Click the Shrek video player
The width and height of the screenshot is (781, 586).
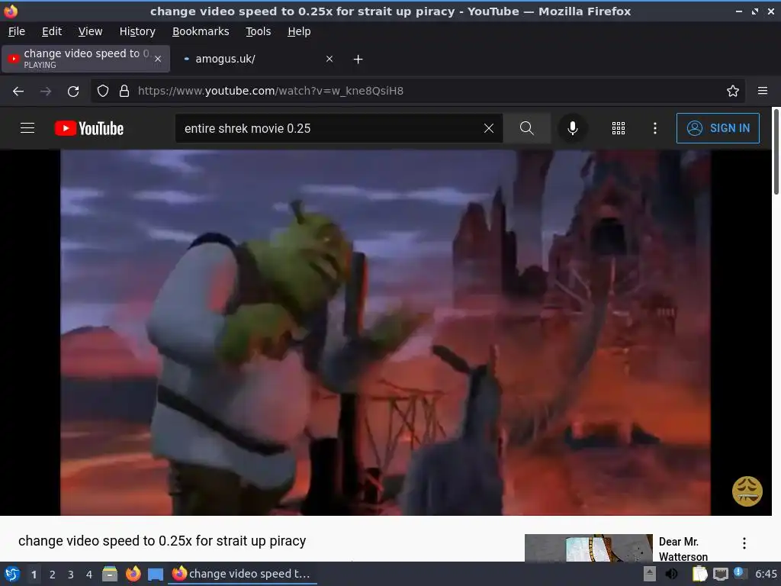point(385,333)
